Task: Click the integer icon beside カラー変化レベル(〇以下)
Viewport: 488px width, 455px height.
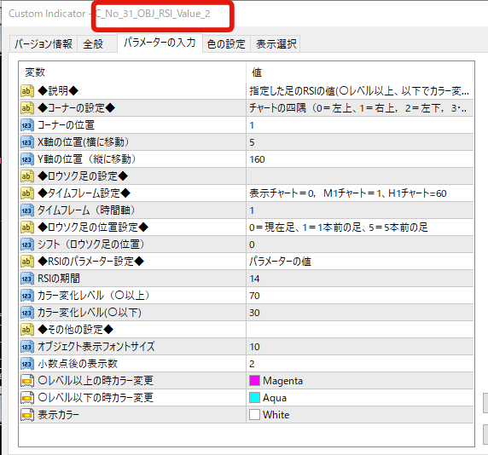Action: [27, 313]
